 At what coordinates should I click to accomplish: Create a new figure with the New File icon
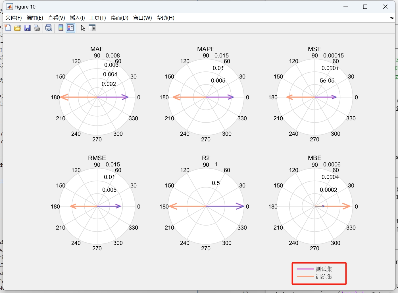click(8, 28)
